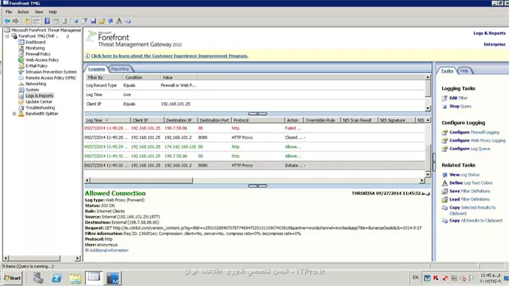Select Firewall Policy node

tap(38, 54)
